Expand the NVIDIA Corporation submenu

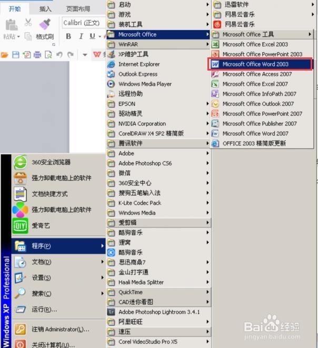pyautogui.click(x=158, y=124)
